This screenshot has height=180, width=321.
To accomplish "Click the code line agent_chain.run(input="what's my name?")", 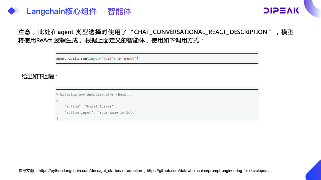I will (97, 58).
